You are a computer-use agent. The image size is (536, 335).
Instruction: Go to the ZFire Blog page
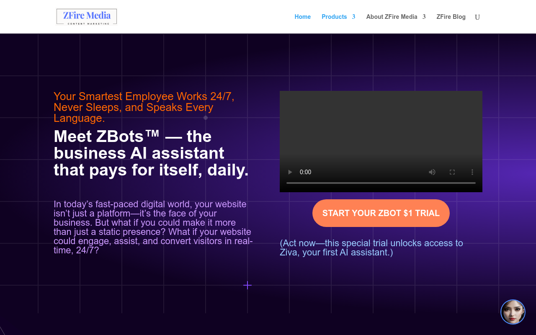451,17
